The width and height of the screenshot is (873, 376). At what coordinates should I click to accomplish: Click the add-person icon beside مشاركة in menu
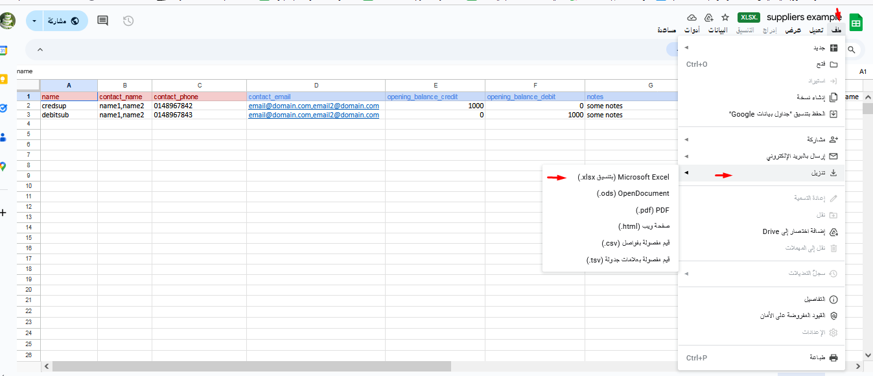[x=833, y=139]
